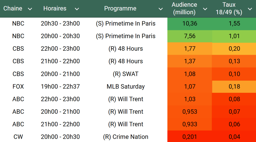
Task: Open the Programme column dropdown chevron
Action: [161, 9]
